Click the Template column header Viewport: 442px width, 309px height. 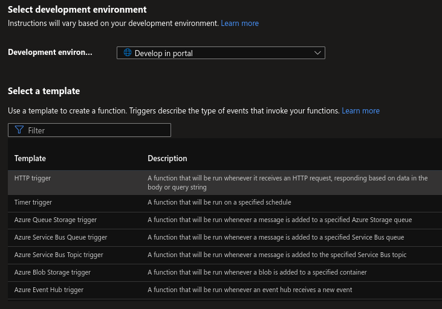pyautogui.click(x=30, y=159)
